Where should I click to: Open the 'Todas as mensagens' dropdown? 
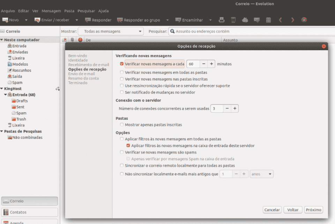[x=110, y=31]
